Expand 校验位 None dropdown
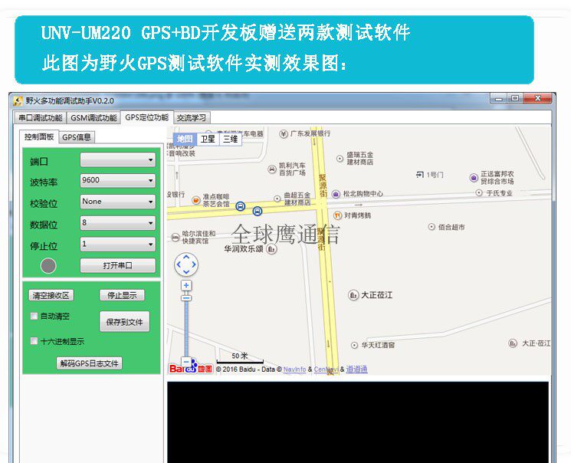The width and height of the screenshot is (571, 463). 117,202
